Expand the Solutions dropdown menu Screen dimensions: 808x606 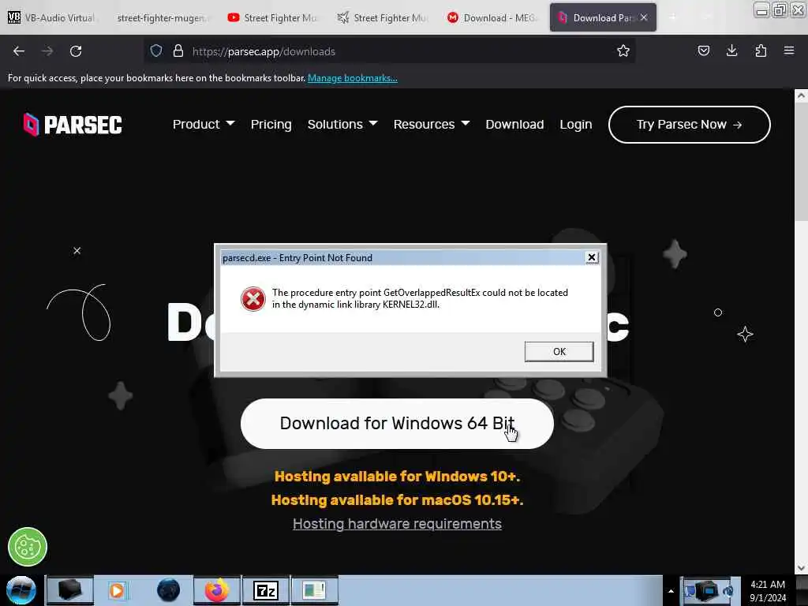342,125
